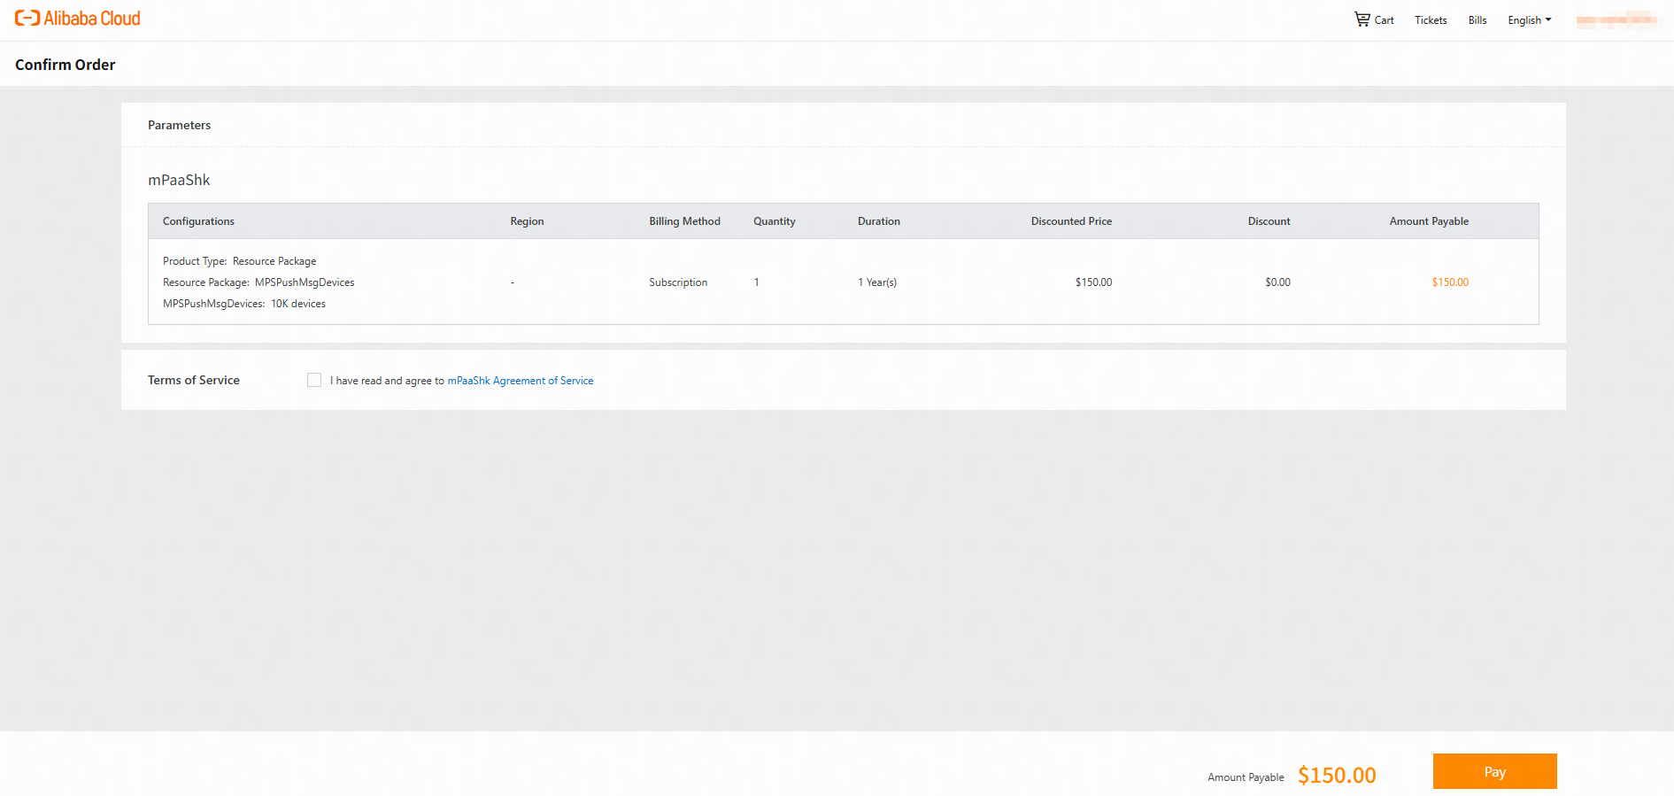Click the orange Pay button
The width and height of the screenshot is (1674, 796).
tap(1494, 771)
